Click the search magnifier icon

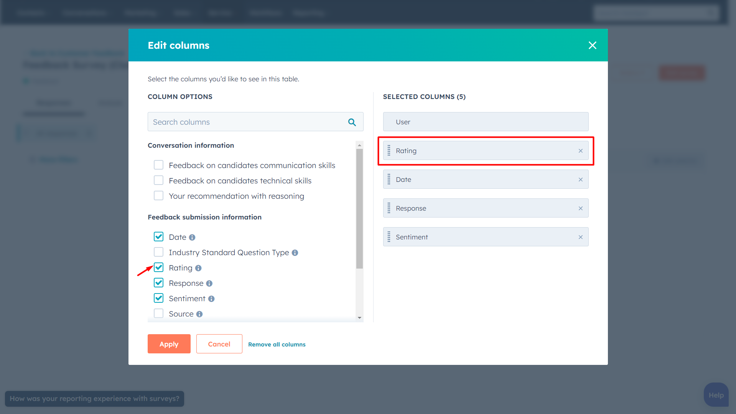click(352, 122)
